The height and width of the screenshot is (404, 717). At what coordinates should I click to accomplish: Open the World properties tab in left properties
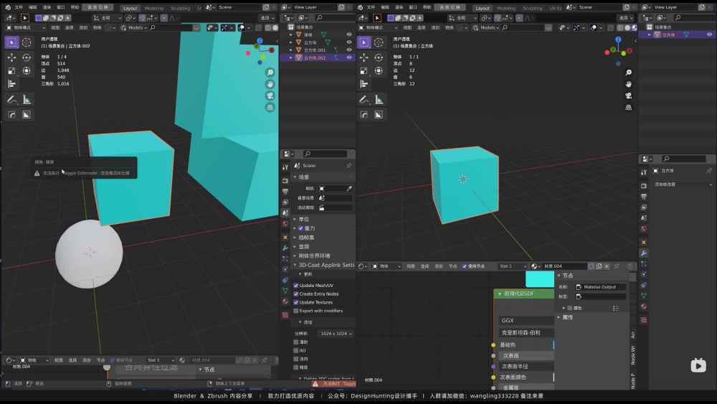pos(285,224)
